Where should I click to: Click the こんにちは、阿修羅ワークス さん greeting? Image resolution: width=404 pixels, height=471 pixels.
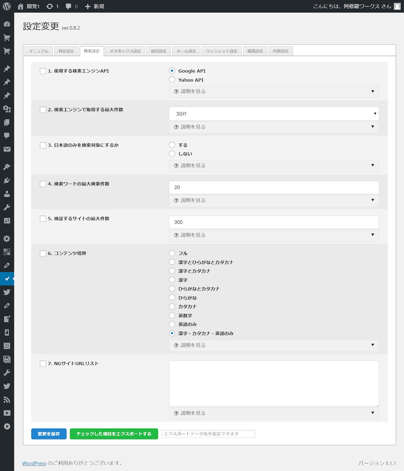coord(352,6)
